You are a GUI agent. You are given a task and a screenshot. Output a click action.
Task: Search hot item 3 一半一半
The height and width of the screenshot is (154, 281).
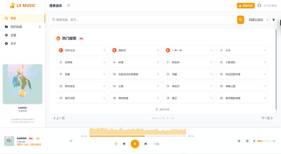(189, 51)
